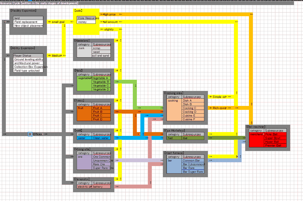Screen dimensions: 303x201
Task: Select 'Collection Box Expansion' cell
Action: tap(28, 67)
